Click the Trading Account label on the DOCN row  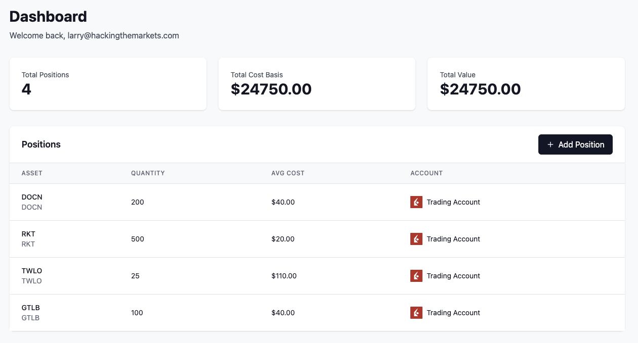453,202
